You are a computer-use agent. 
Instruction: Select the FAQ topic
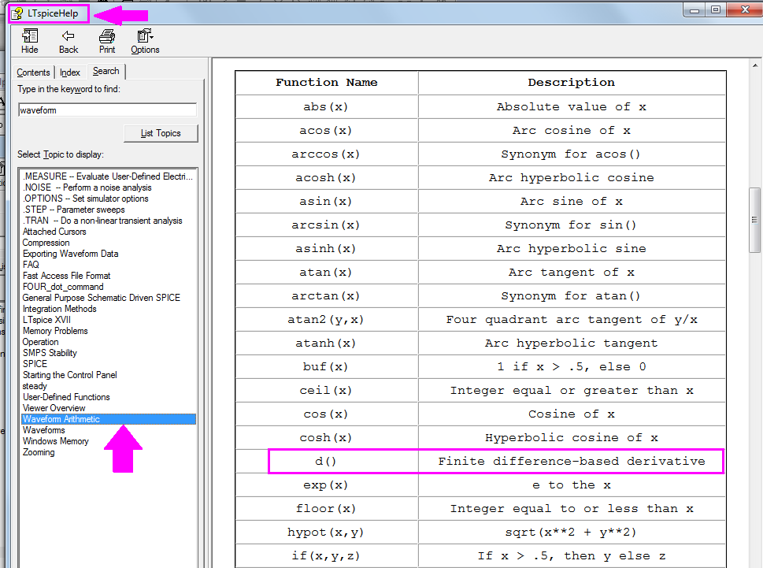pos(31,264)
